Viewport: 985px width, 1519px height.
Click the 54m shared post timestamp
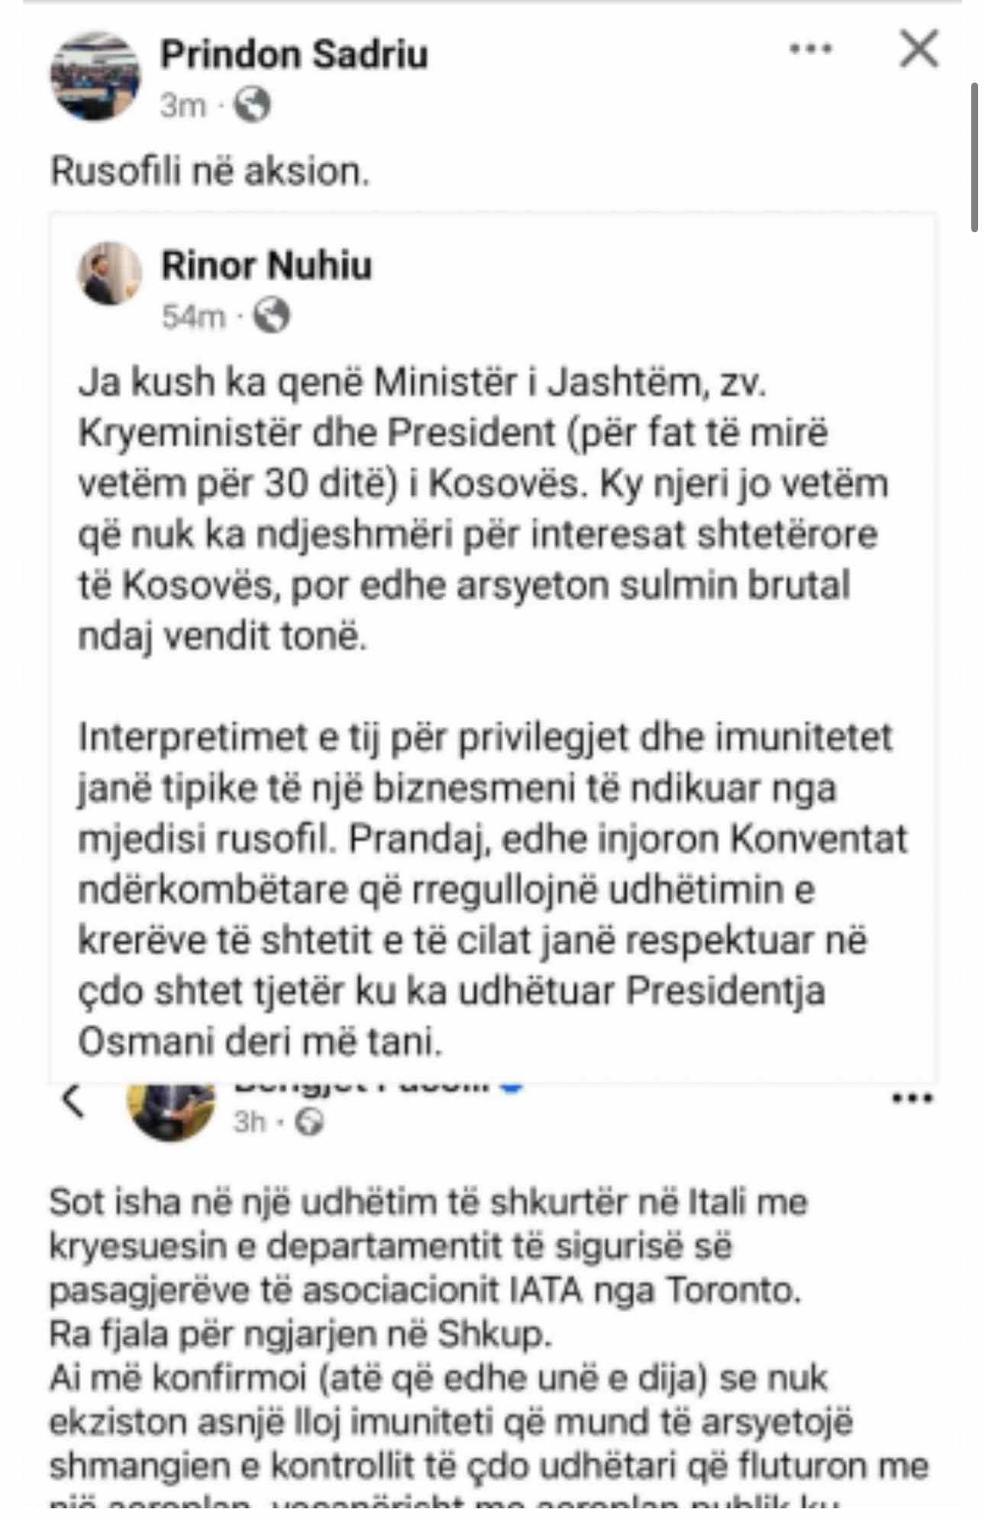[x=194, y=316]
